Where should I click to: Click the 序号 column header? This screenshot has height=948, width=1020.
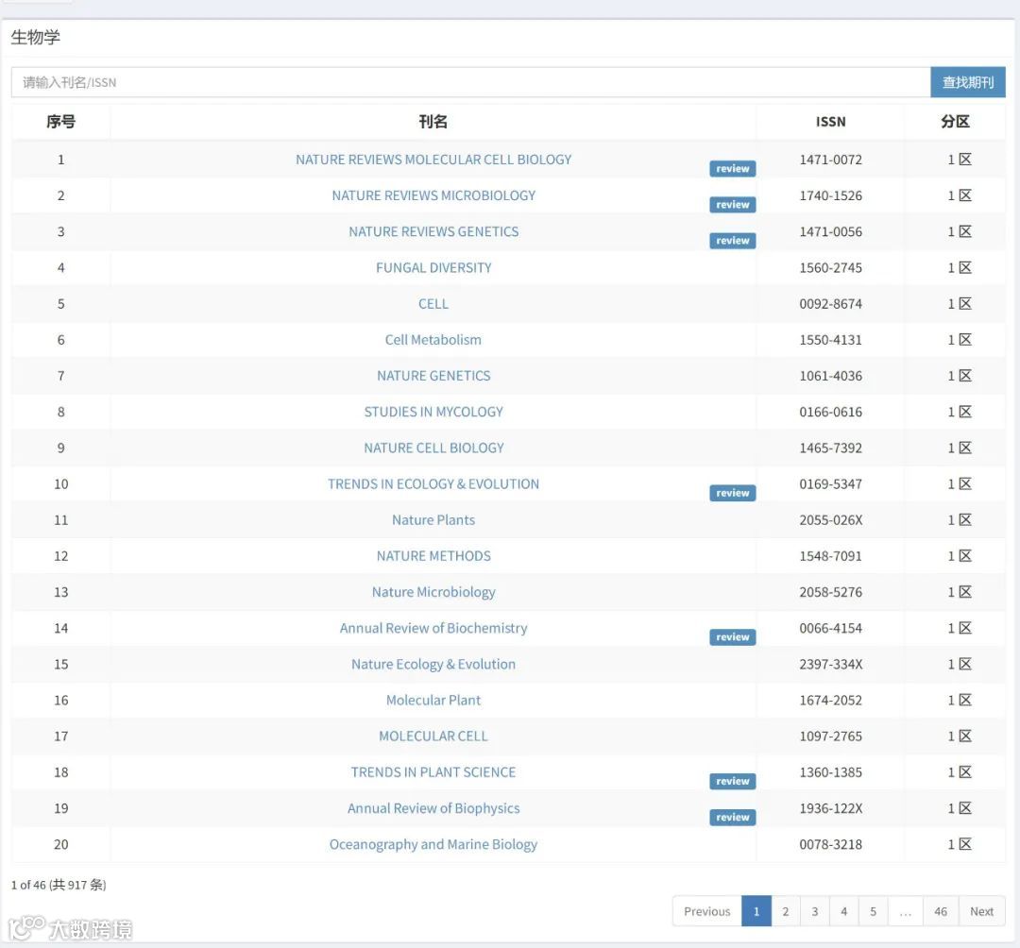click(60, 122)
